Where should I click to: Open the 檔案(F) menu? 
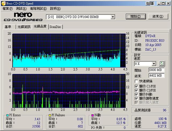coord(8,9)
